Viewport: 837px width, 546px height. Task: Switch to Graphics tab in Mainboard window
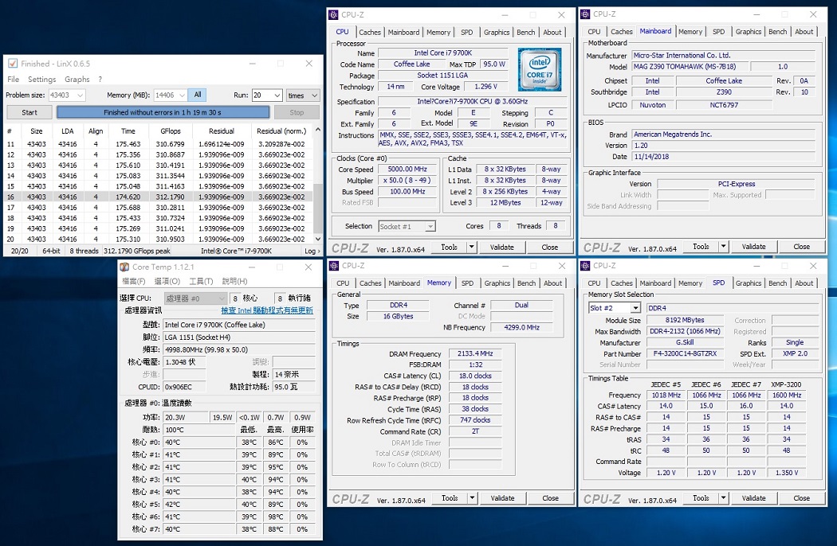(749, 32)
